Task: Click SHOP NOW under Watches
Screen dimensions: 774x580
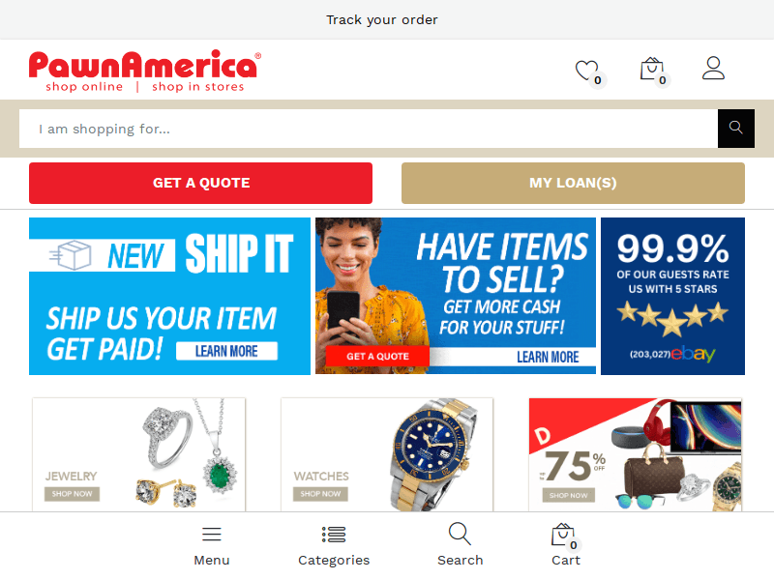Action: (x=320, y=494)
